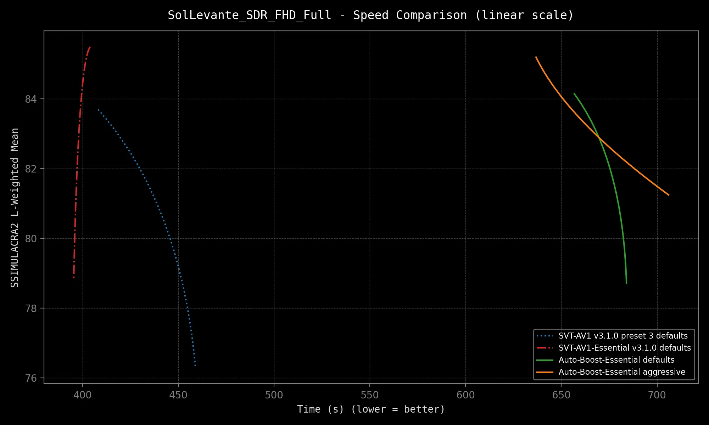This screenshot has height=425, width=709.
Task: Click the red dash-dot legend line sample
Action: (x=545, y=348)
